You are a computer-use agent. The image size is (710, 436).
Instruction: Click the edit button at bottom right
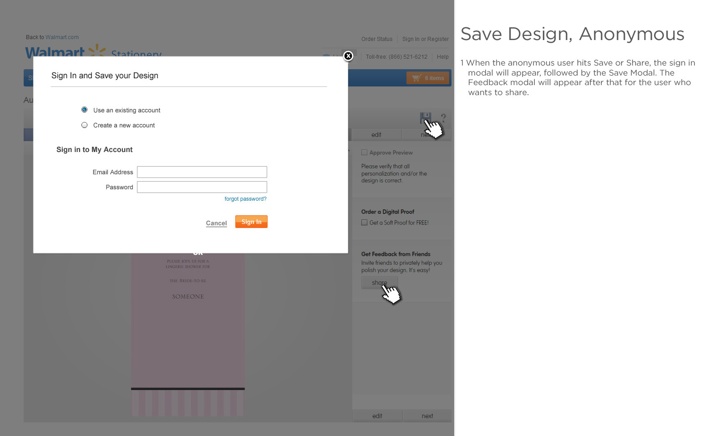click(377, 416)
